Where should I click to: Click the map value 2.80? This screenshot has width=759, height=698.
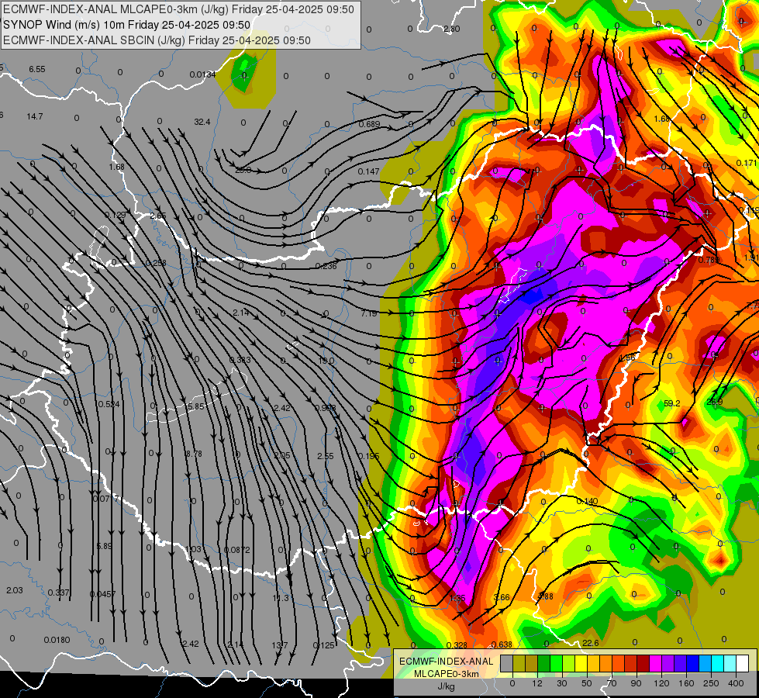(452, 29)
